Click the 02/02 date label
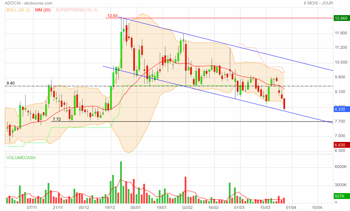 coord(187,208)
